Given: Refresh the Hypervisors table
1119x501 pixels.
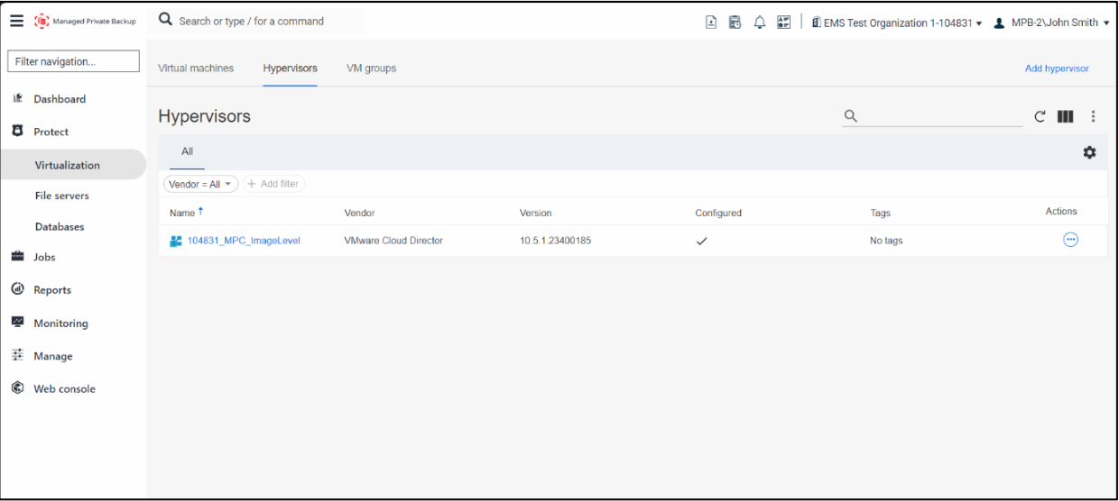Looking at the screenshot, I should [1040, 116].
